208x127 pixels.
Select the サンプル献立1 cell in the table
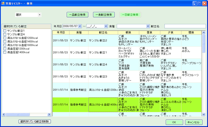(103, 52)
